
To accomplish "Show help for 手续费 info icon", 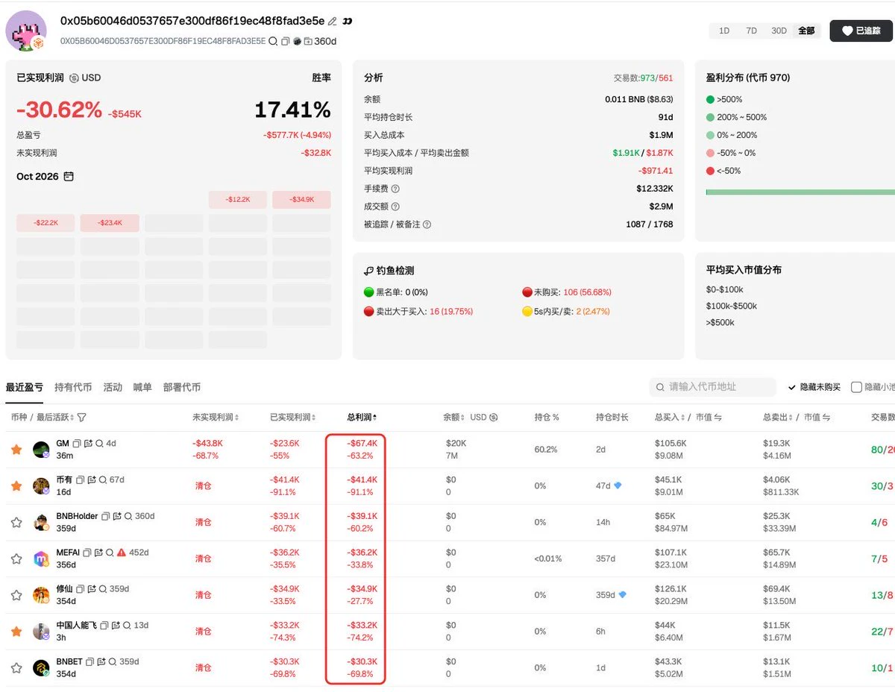I will pyautogui.click(x=395, y=189).
